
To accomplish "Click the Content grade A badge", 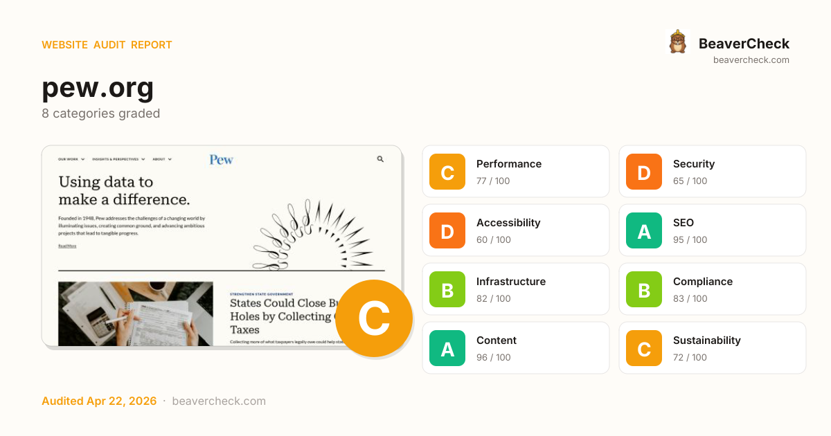I will (447, 348).
